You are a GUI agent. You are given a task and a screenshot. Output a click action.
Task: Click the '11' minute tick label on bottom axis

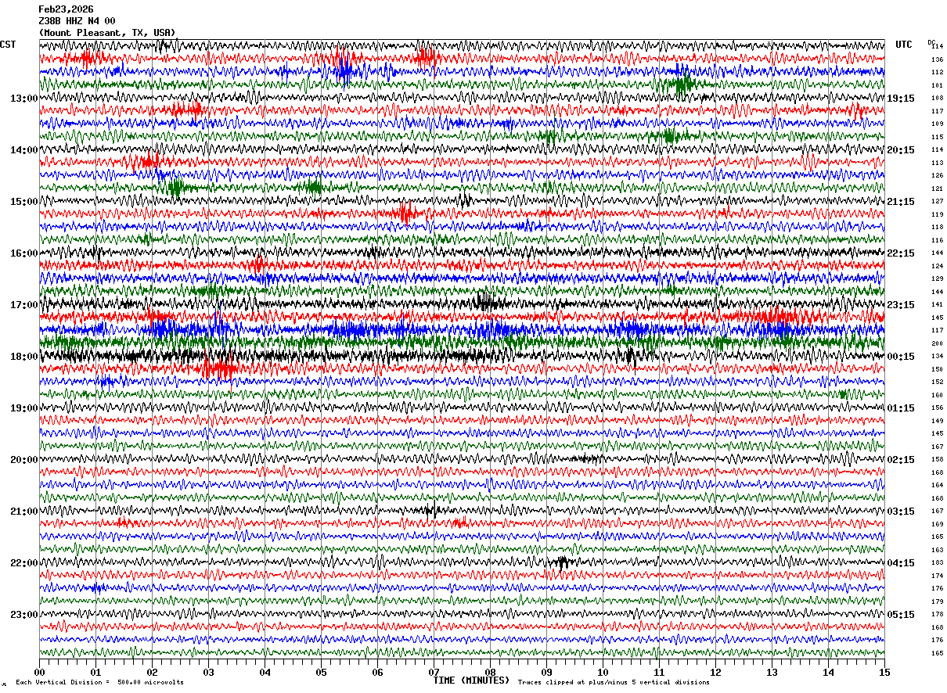click(x=659, y=673)
